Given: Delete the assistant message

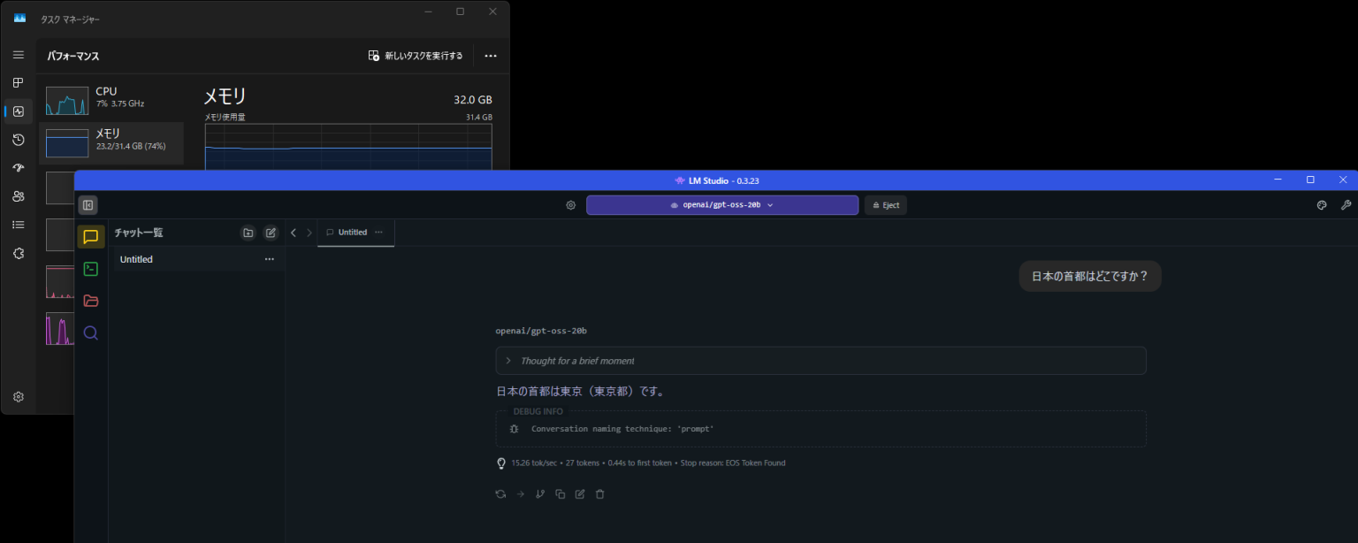Looking at the screenshot, I should point(599,493).
